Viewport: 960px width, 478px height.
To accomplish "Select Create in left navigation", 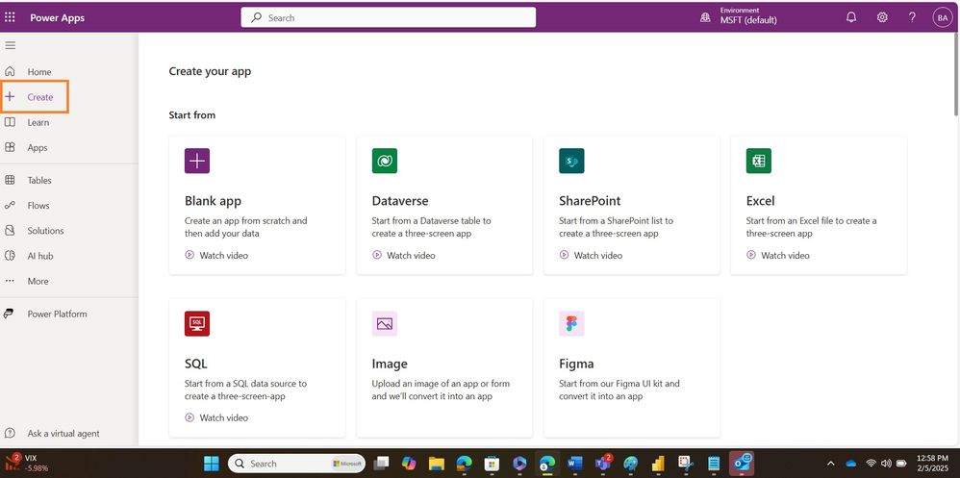I will 35,97.
